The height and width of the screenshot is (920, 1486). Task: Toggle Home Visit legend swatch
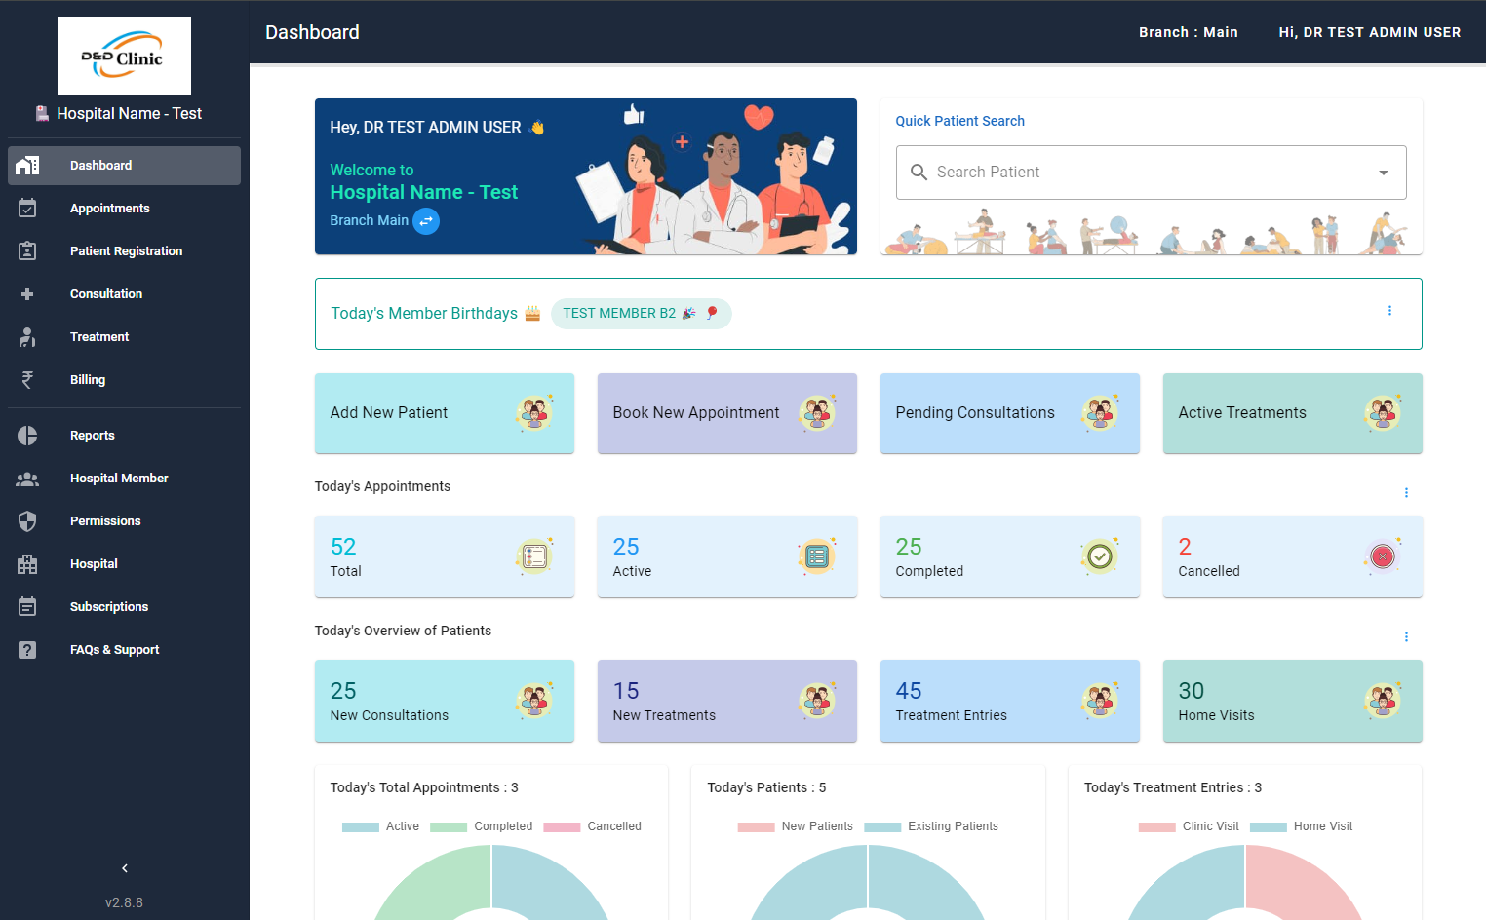(x=1269, y=827)
